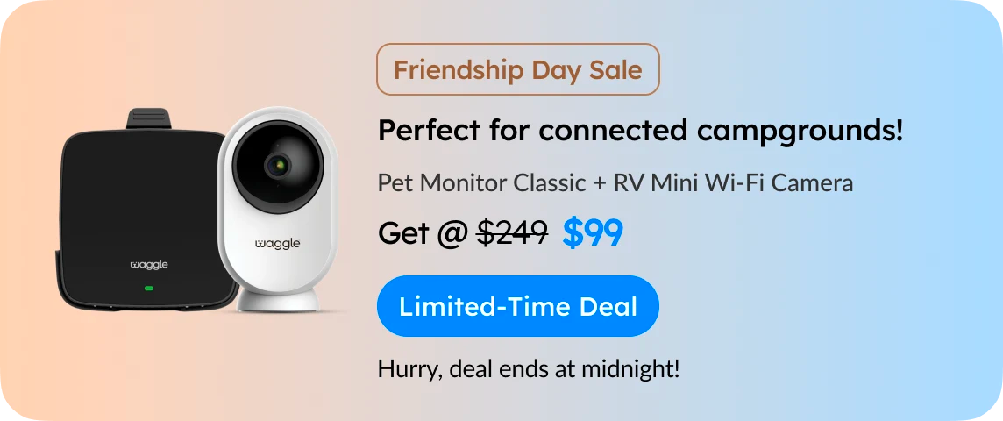Image resolution: width=1003 pixels, height=421 pixels.
Task: Click the "Get @" price label
Action: coord(423,233)
